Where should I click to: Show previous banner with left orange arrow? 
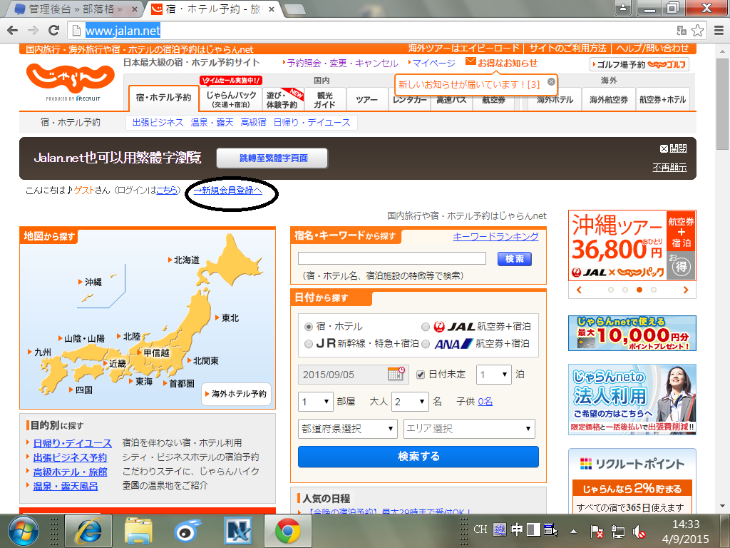coord(579,290)
